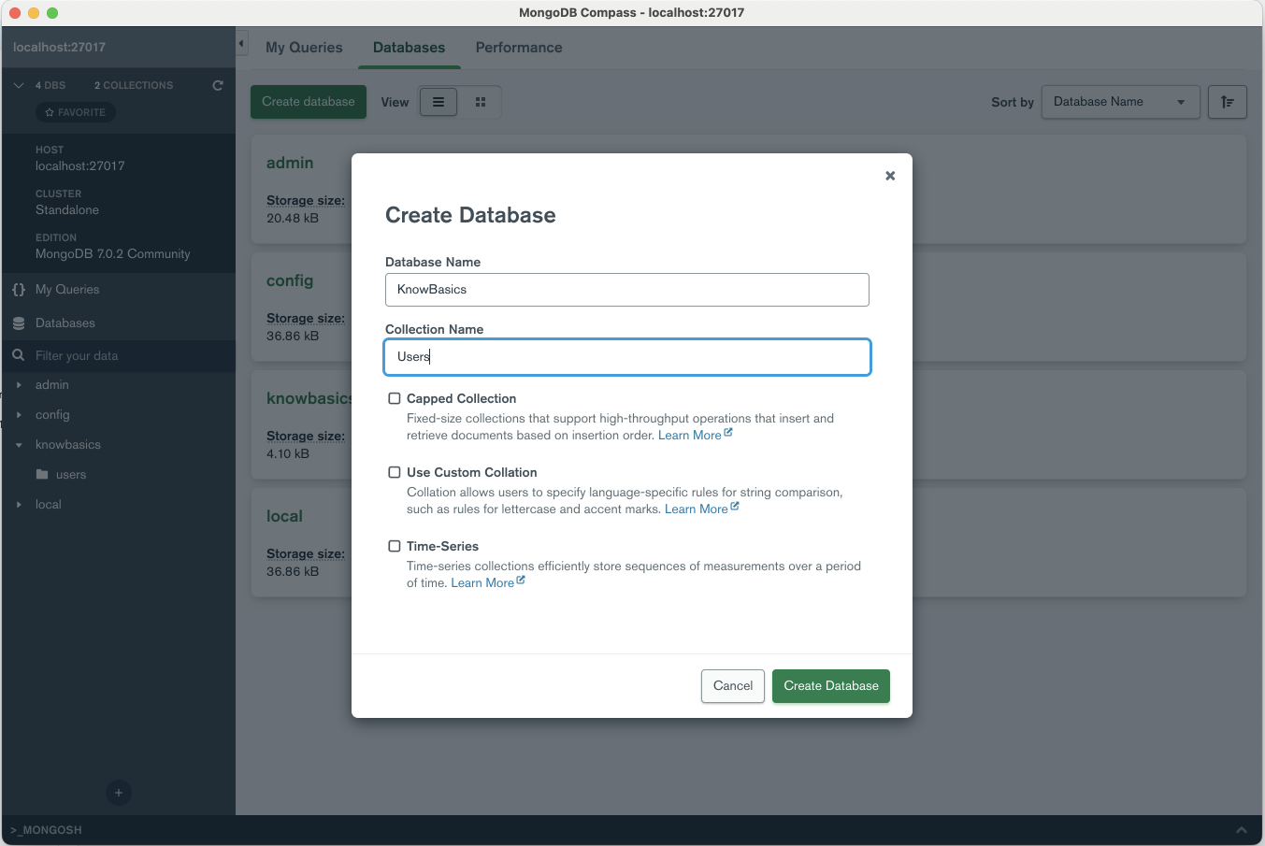Open Custom Collation Learn More external icon
The width and height of the screenshot is (1265, 846).
[x=735, y=507]
